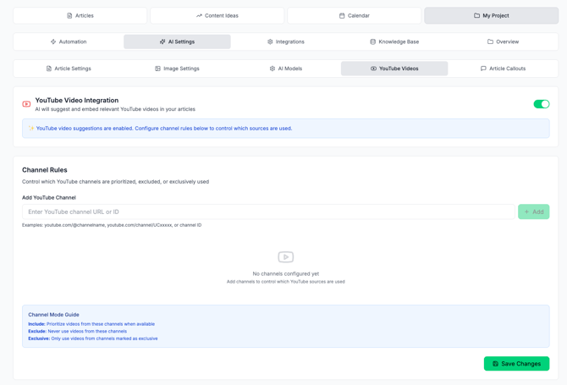Switch to AI Models sub-tab

[x=285, y=69]
